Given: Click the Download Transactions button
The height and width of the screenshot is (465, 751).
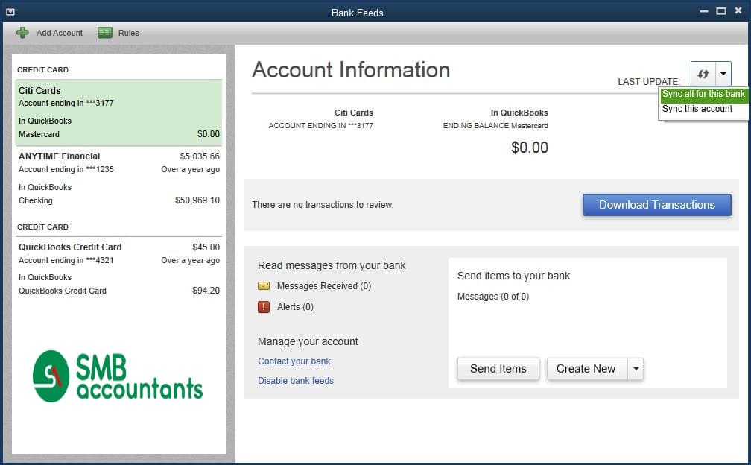Looking at the screenshot, I should point(656,205).
